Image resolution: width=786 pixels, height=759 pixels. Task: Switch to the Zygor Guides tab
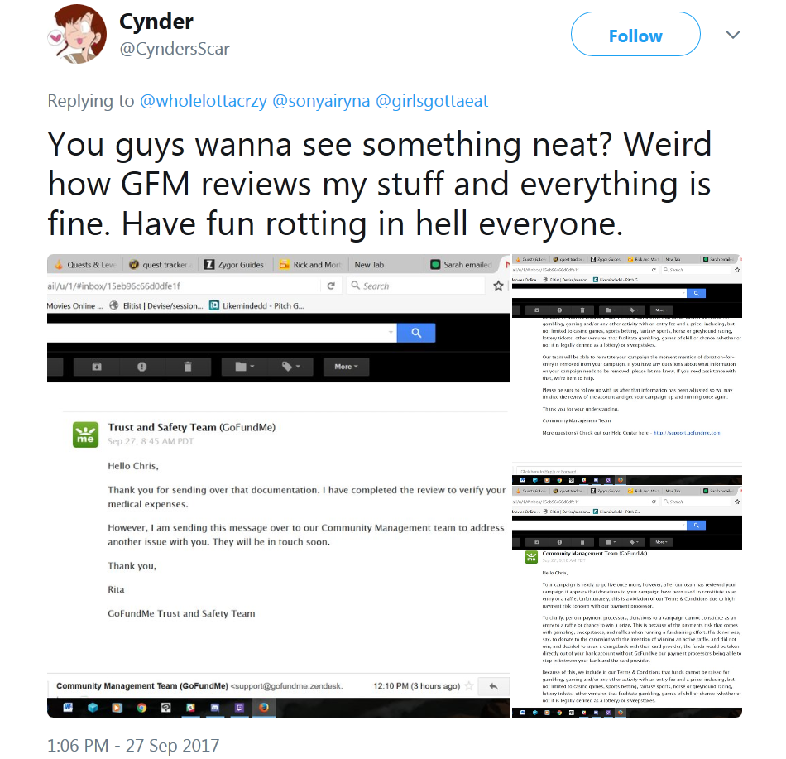pyautogui.click(x=235, y=264)
